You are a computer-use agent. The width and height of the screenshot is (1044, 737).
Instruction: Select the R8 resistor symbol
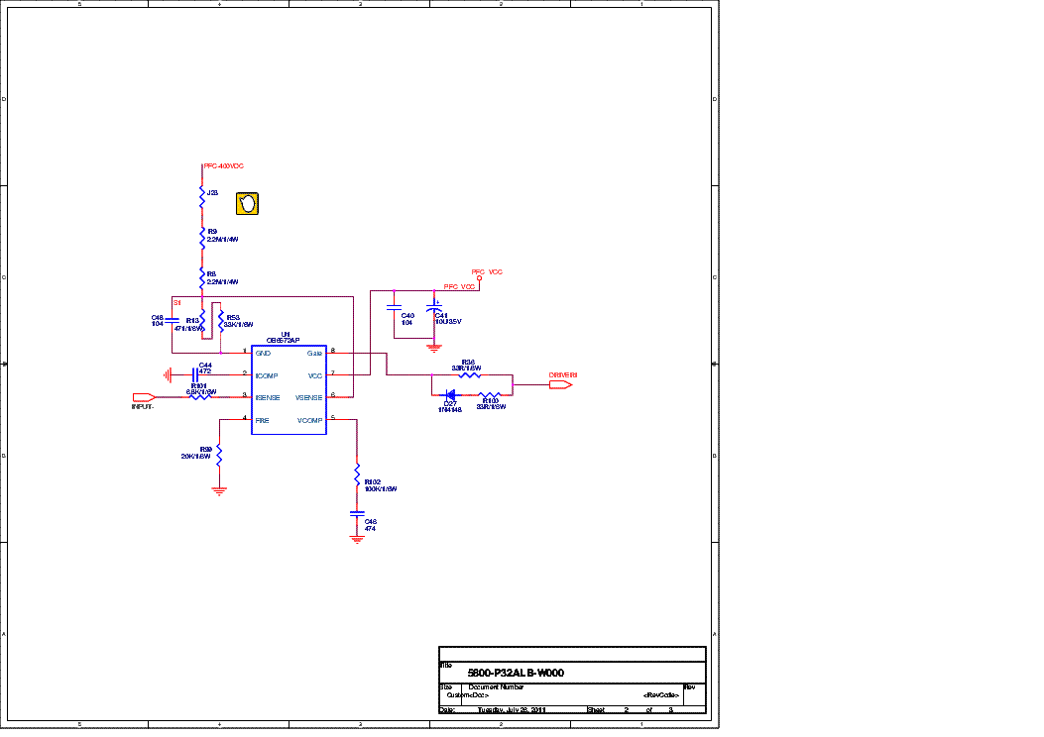tap(202, 278)
